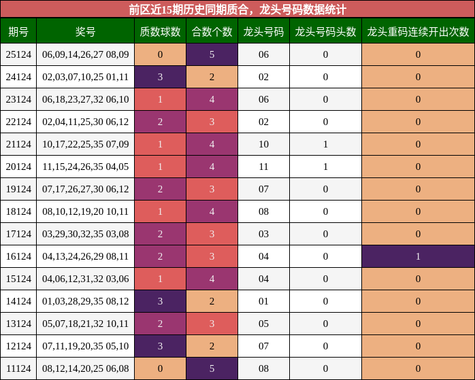Select winning numbers 06,09,14,26,27 08,09
This screenshot has height=380, width=475.
tap(86, 54)
